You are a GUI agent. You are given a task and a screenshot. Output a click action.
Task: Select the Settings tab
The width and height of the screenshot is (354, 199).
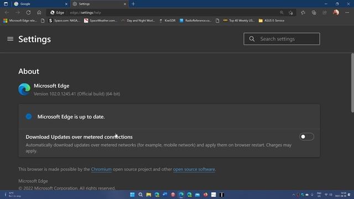click(100, 4)
